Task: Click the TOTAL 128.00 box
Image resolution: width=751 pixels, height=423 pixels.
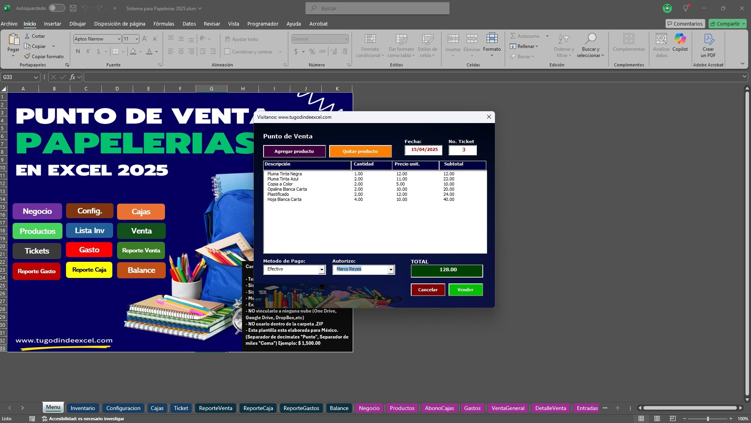Action: (x=447, y=271)
